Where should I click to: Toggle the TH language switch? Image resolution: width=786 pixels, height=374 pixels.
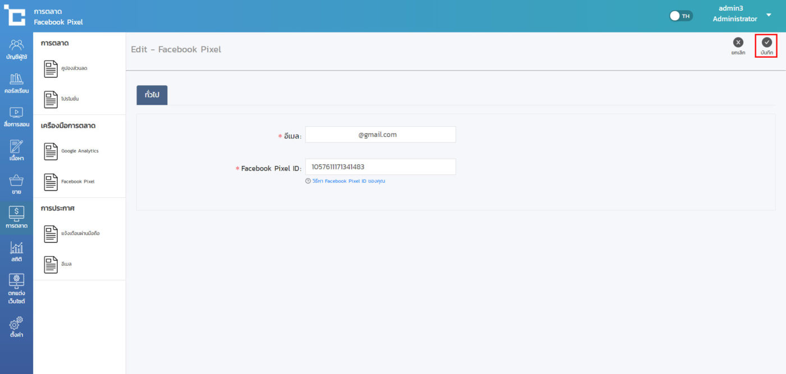click(681, 16)
